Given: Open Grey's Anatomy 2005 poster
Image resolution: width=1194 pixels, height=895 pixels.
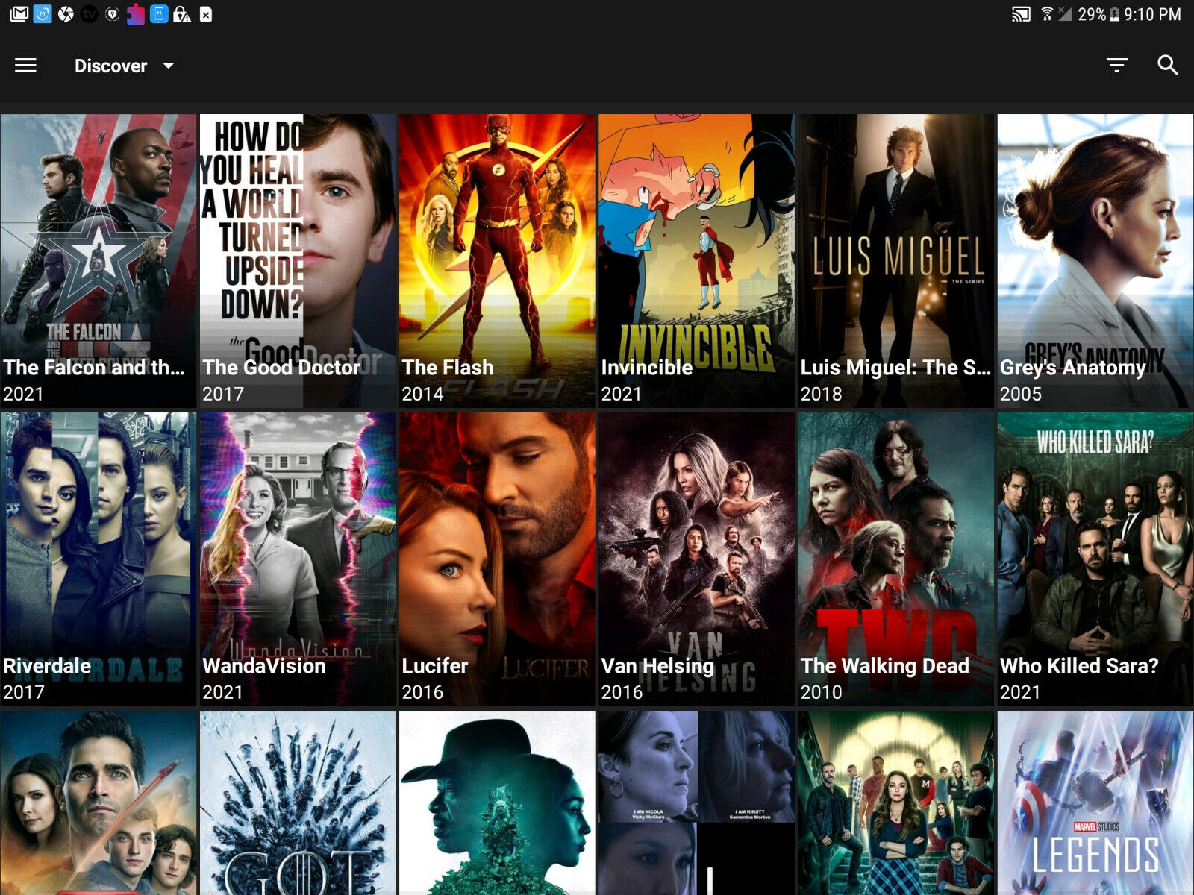Looking at the screenshot, I should click(1095, 260).
